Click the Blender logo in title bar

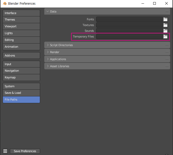5,4
